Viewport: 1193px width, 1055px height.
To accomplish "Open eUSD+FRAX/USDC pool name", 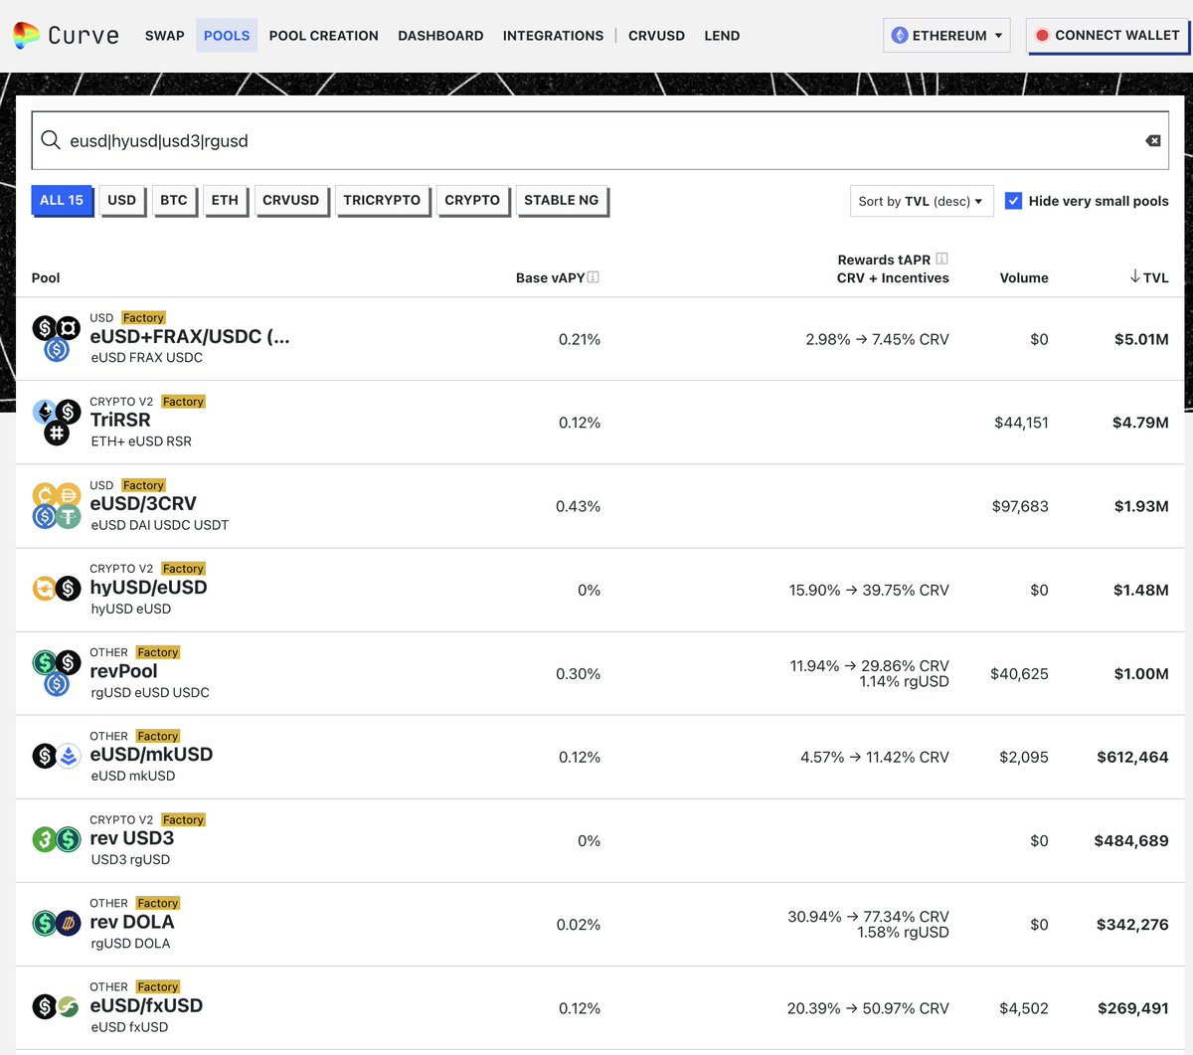I will pos(190,337).
